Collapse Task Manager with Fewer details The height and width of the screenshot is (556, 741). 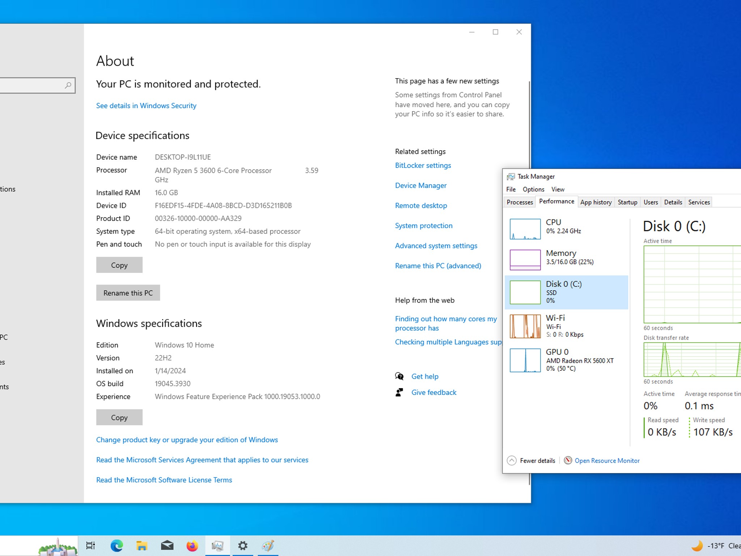tap(531, 460)
